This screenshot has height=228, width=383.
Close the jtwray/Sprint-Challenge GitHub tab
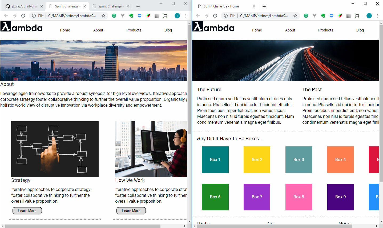(x=42, y=6)
